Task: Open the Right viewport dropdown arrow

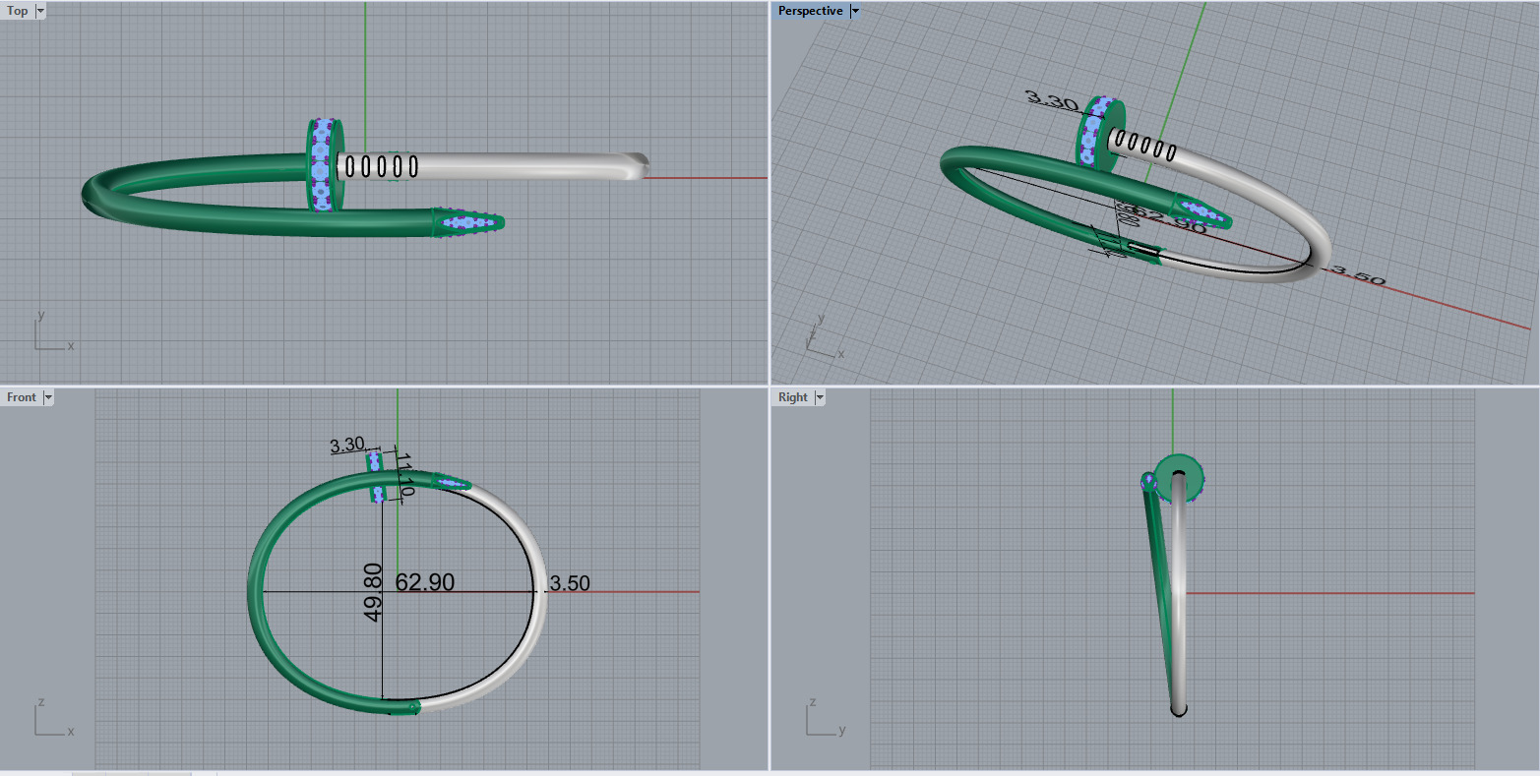Action: click(820, 397)
